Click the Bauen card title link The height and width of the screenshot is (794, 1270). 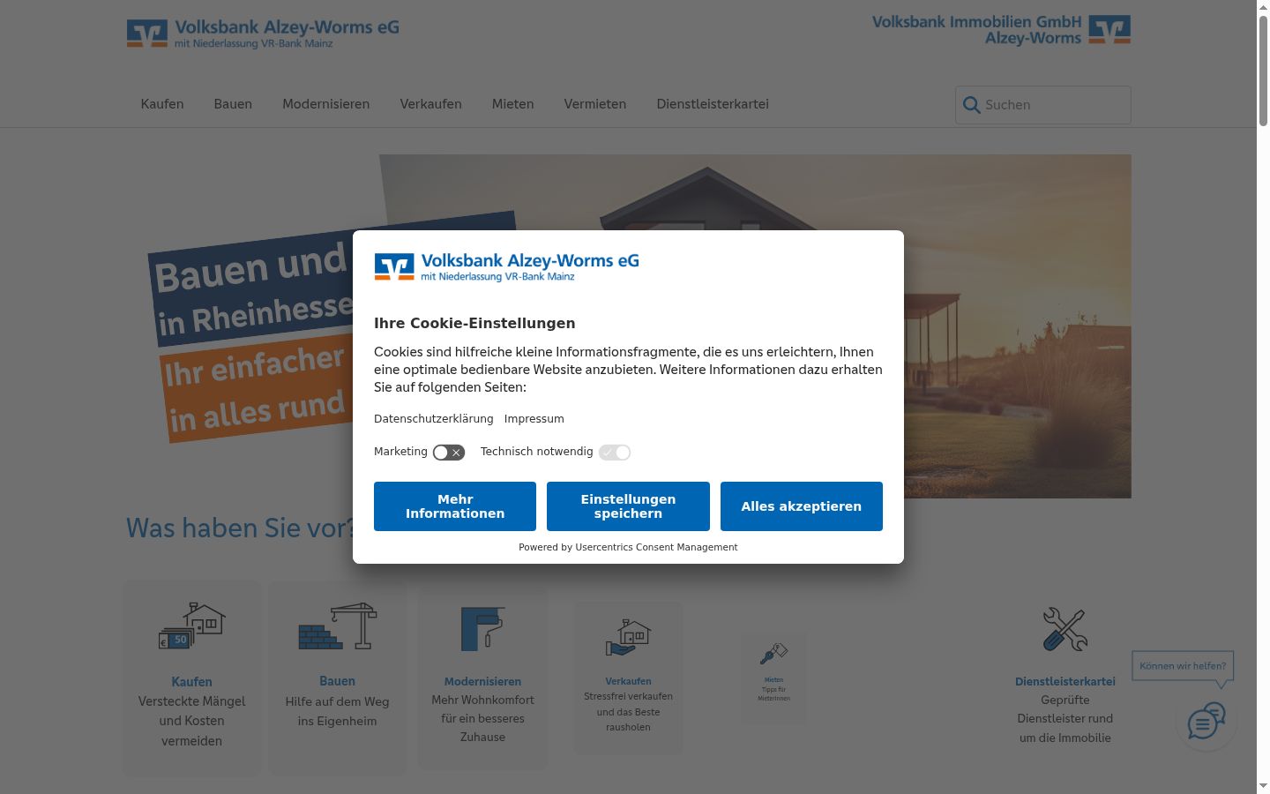pos(337,681)
